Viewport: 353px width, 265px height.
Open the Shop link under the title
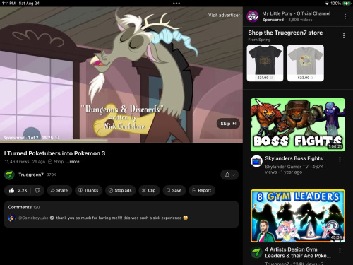click(x=56, y=162)
